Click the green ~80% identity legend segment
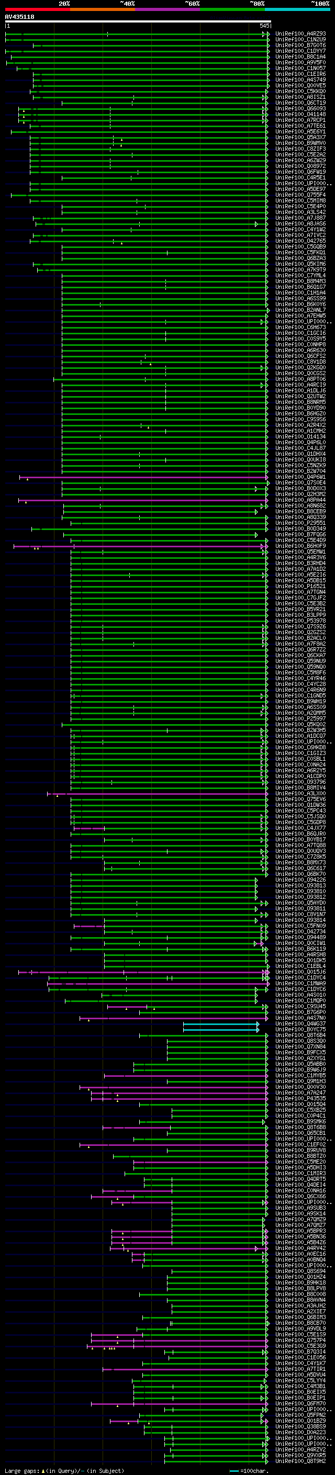Image resolution: width=335 pixels, height=1475 pixels. [232, 9]
